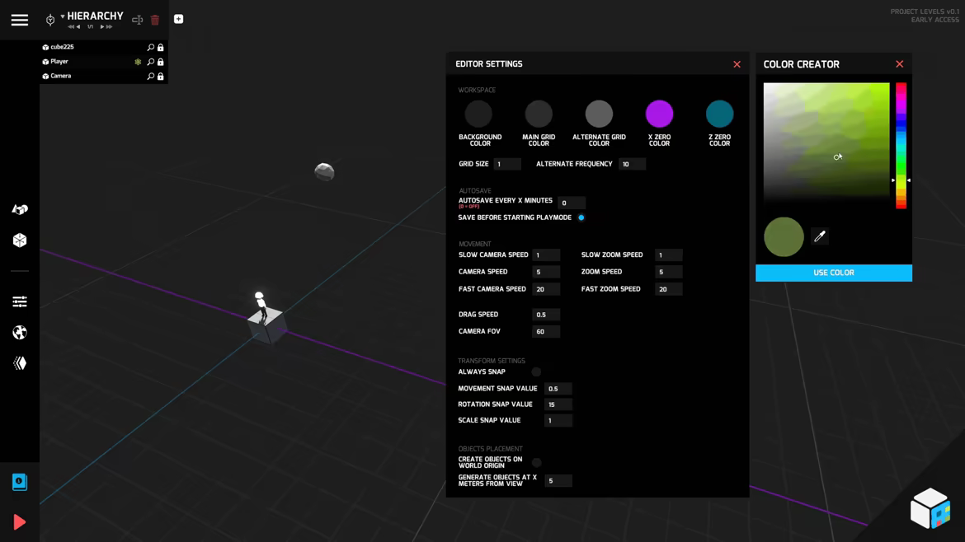Click the rainbow hue slider bar

click(x=901, y=146)
